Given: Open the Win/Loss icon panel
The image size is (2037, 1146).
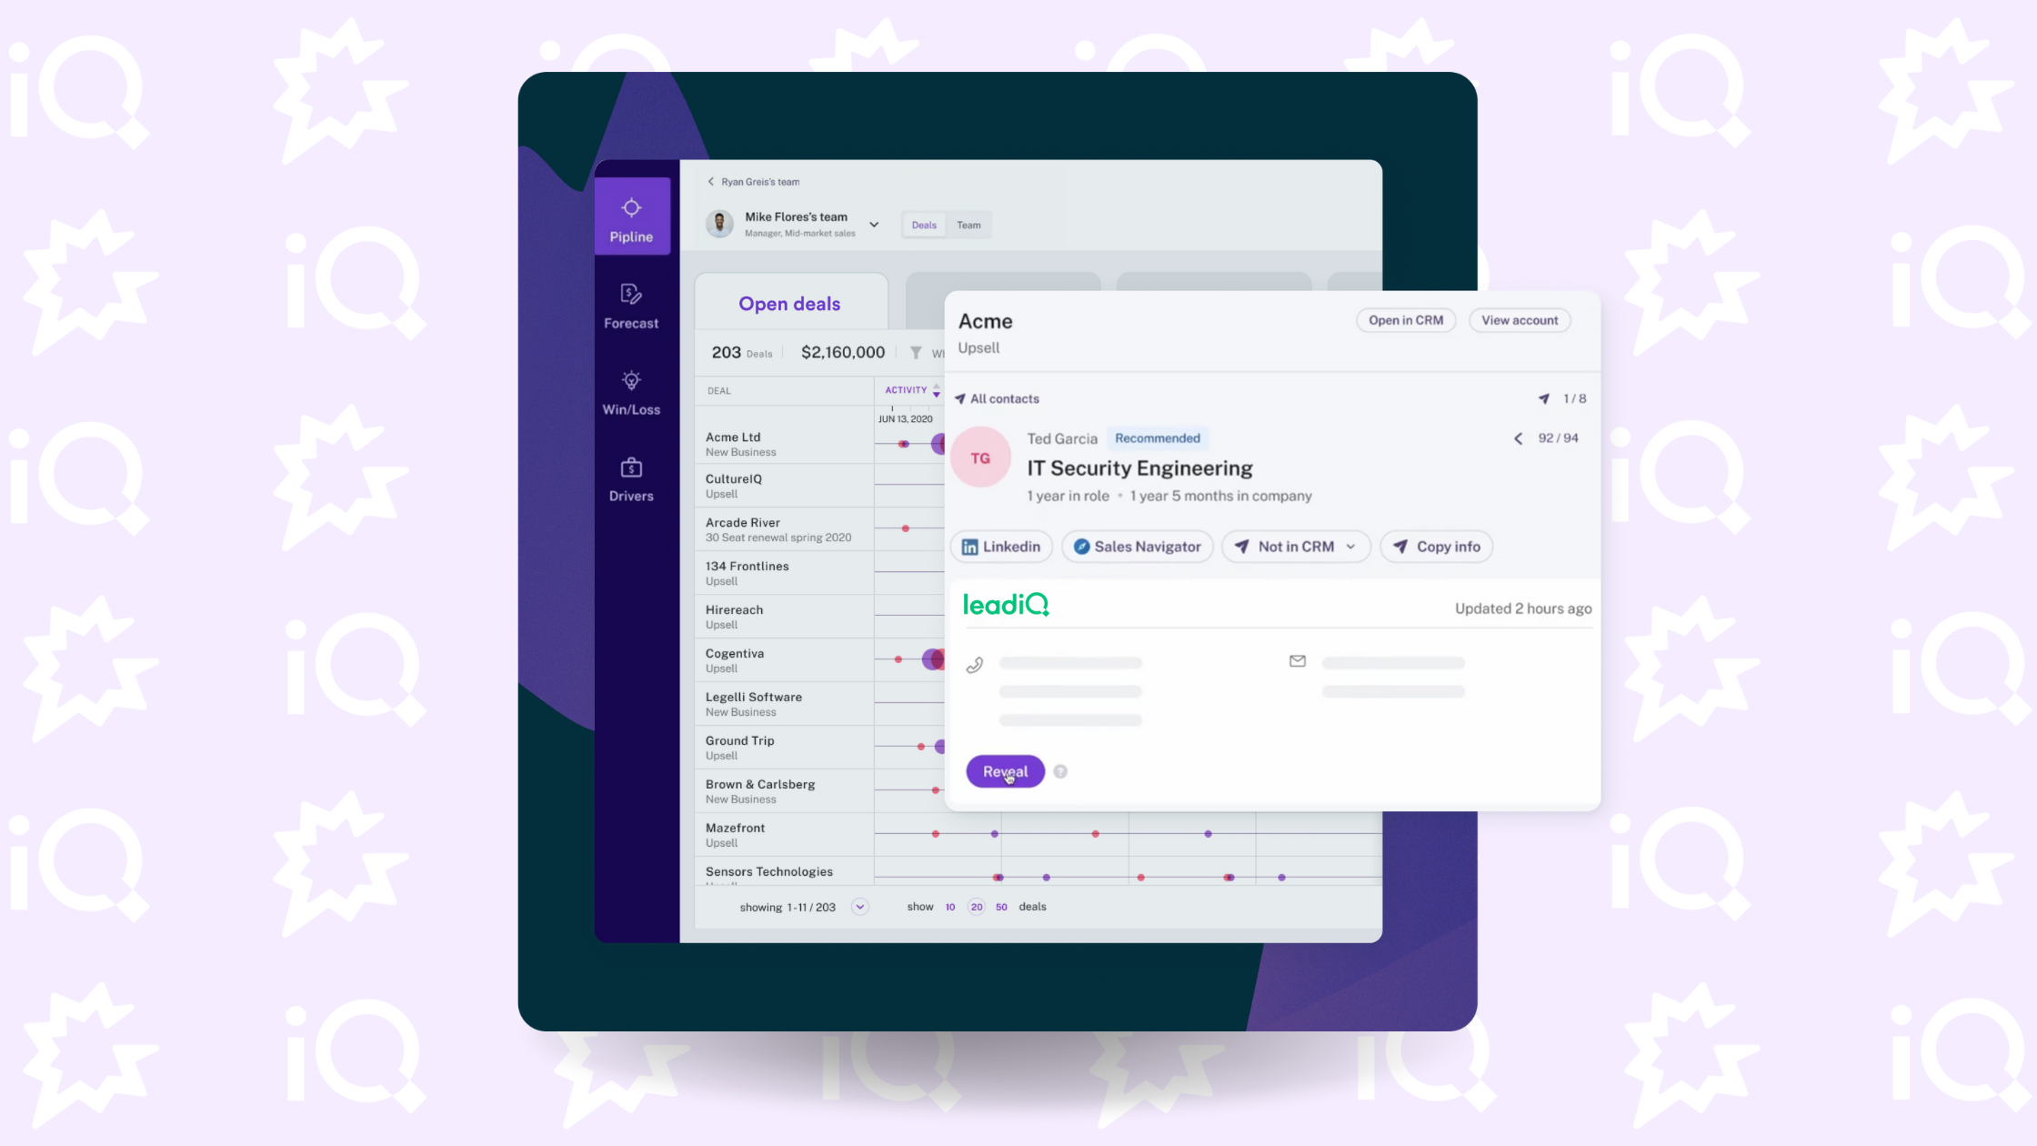Looking at the screenshot, I should point(631,392).
